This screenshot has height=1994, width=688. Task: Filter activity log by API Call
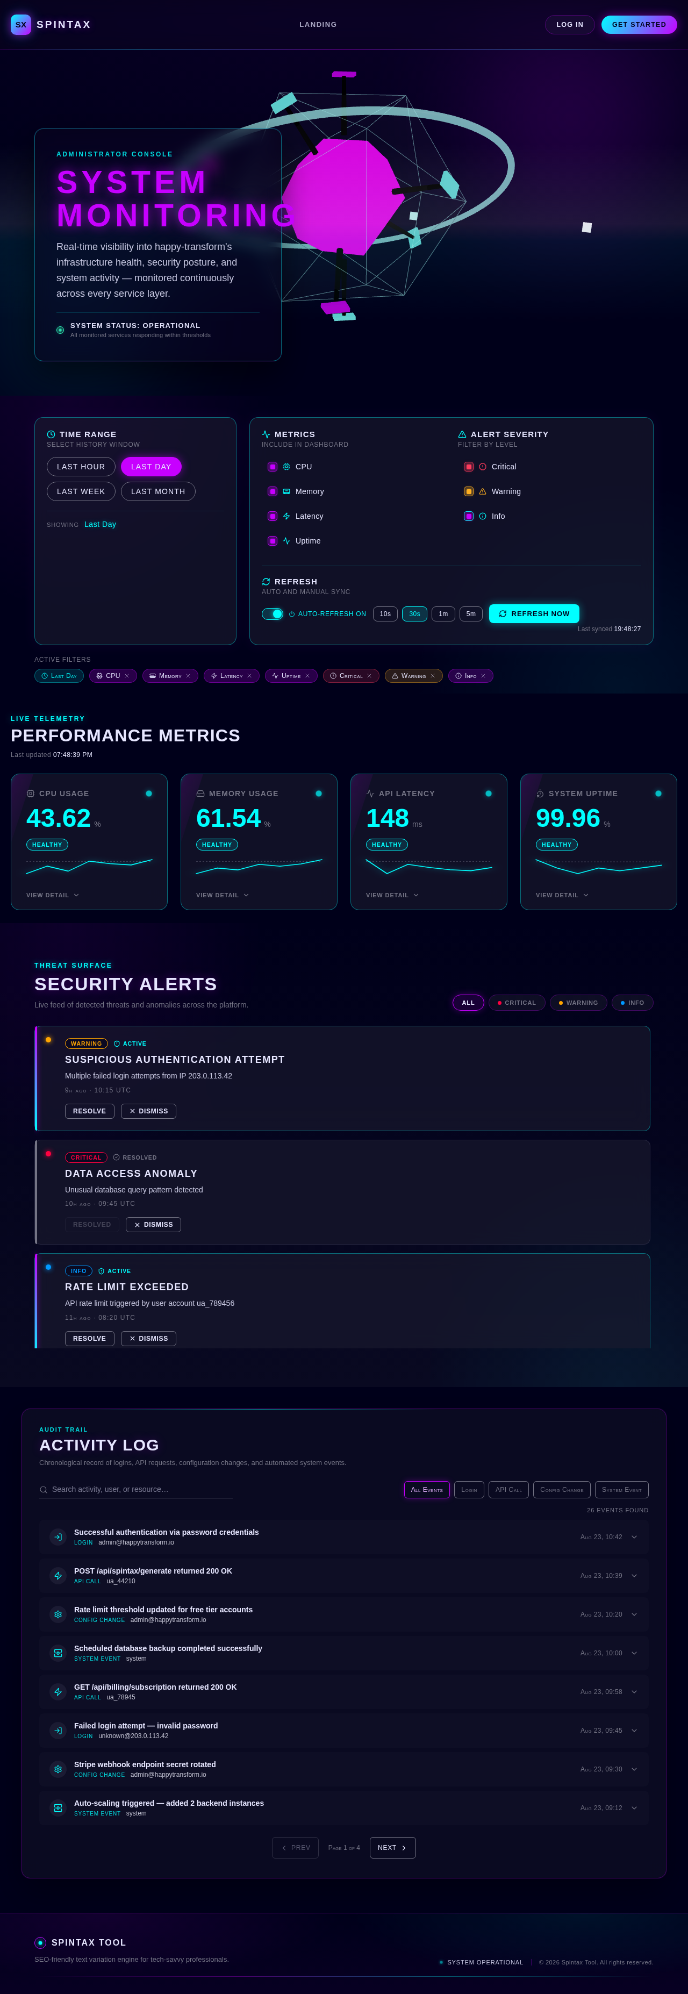(x=508, y=1489)
